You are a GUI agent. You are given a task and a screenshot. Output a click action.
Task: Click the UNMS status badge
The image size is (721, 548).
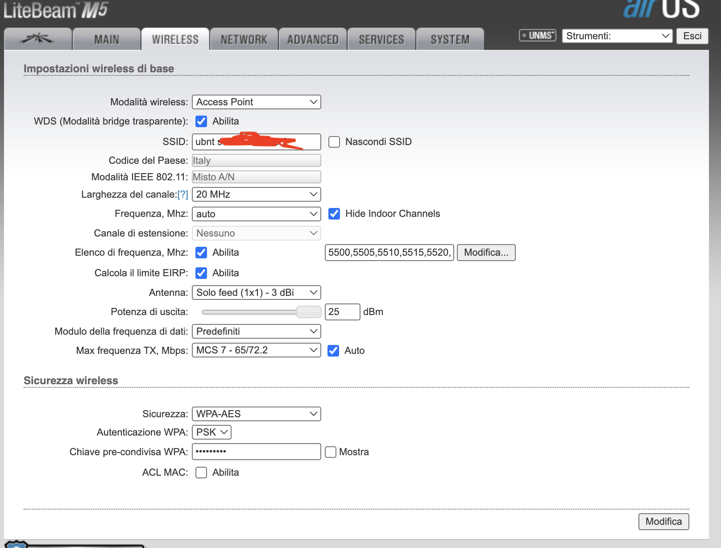[x=538, y=36]
